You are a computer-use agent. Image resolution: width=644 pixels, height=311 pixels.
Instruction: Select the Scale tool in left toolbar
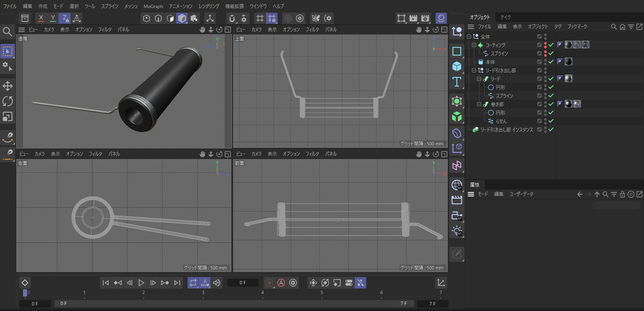[x=7, y=117]
